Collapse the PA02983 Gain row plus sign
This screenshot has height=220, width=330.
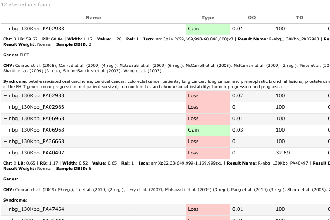[5, 29]
